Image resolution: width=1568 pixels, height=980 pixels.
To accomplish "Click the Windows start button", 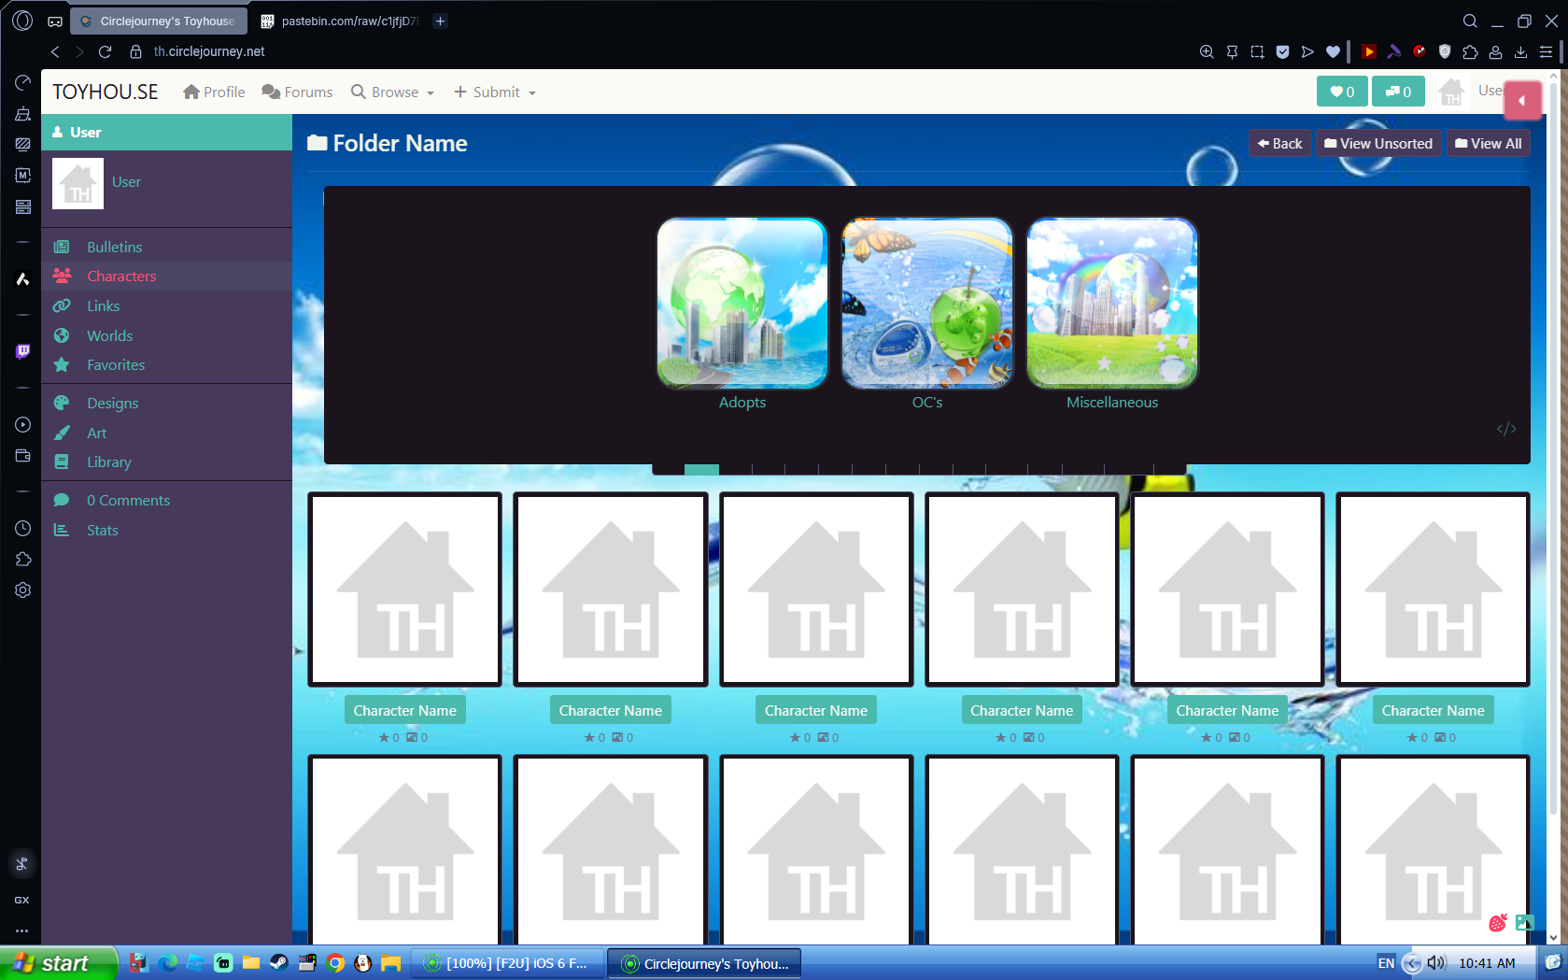I will [58, 963].
